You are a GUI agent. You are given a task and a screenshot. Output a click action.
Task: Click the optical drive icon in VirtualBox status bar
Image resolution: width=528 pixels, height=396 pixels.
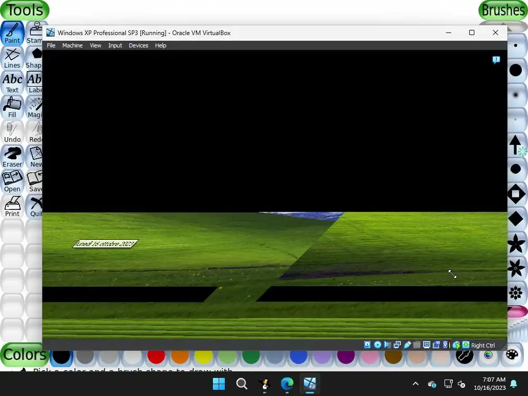(x=377, y=345)
